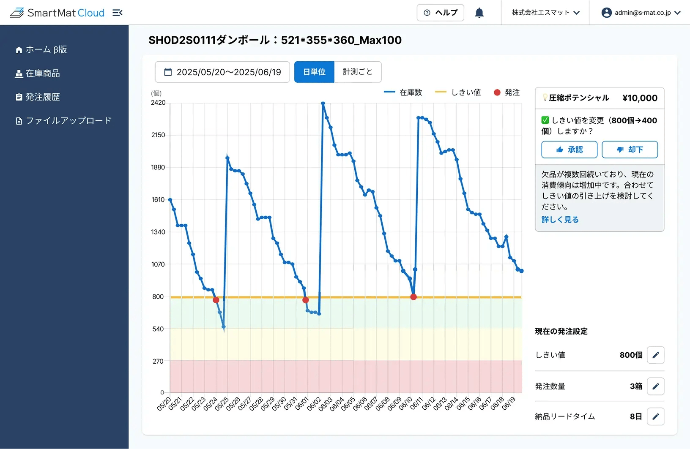Image resolution: width=690 pixels, height=449 pixels.
Task: Open the ファイルアップロード file upload icon
Action: (x=19, y=120)
